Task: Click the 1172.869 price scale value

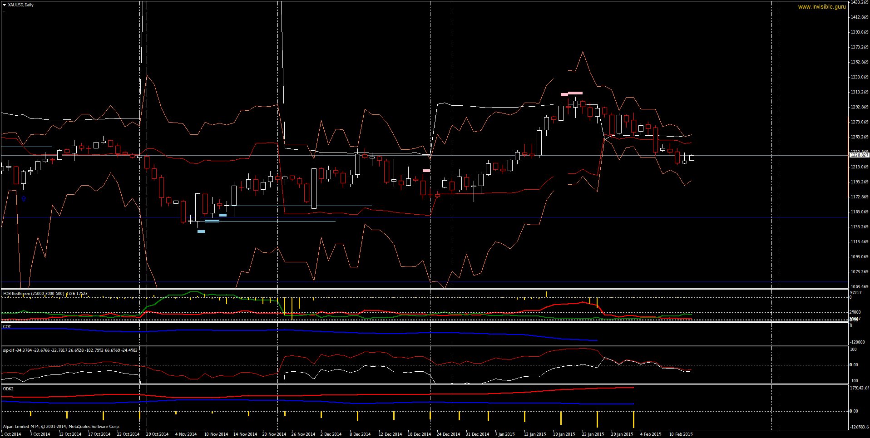Action: click(x=859, y=197)
